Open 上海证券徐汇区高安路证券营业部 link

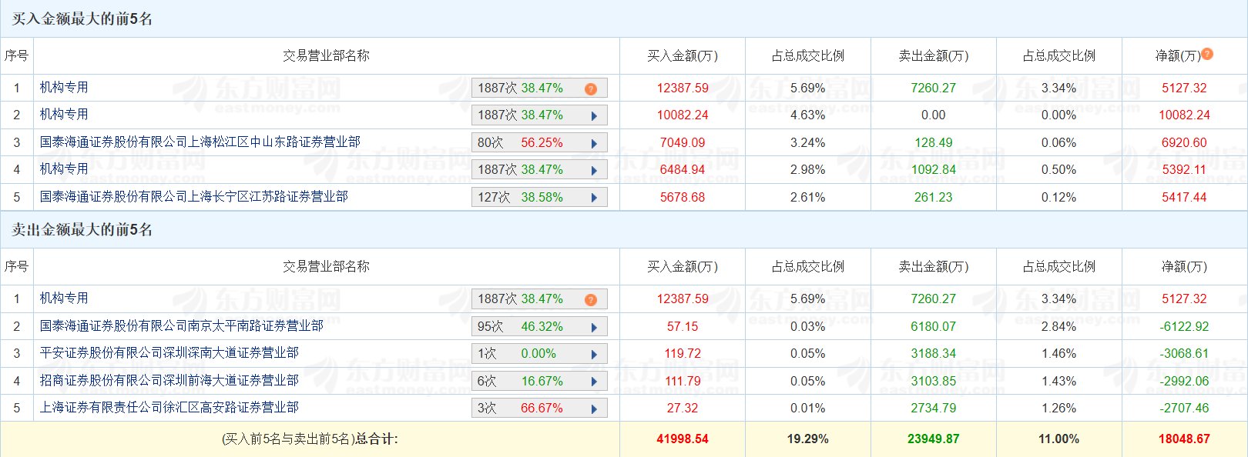(x=169, y=408)
